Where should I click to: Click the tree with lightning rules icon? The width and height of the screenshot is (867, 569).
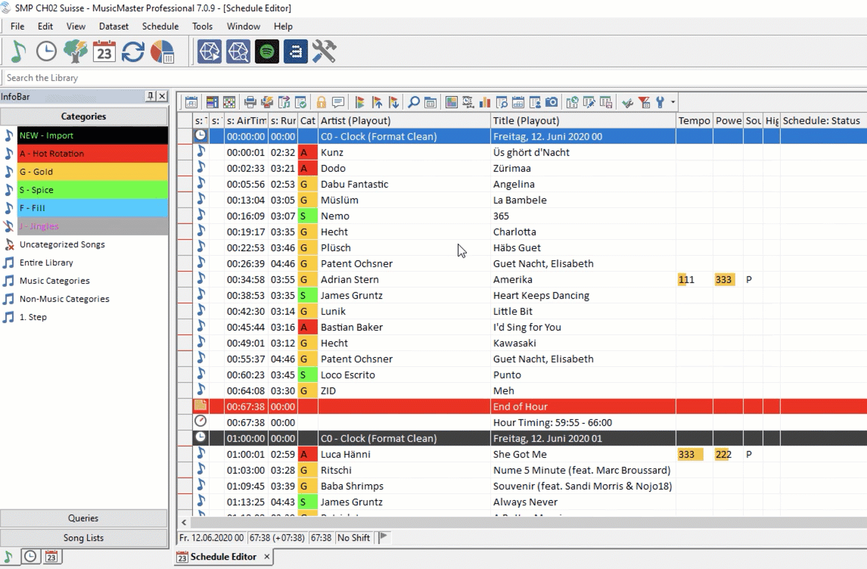coord(75,52)
